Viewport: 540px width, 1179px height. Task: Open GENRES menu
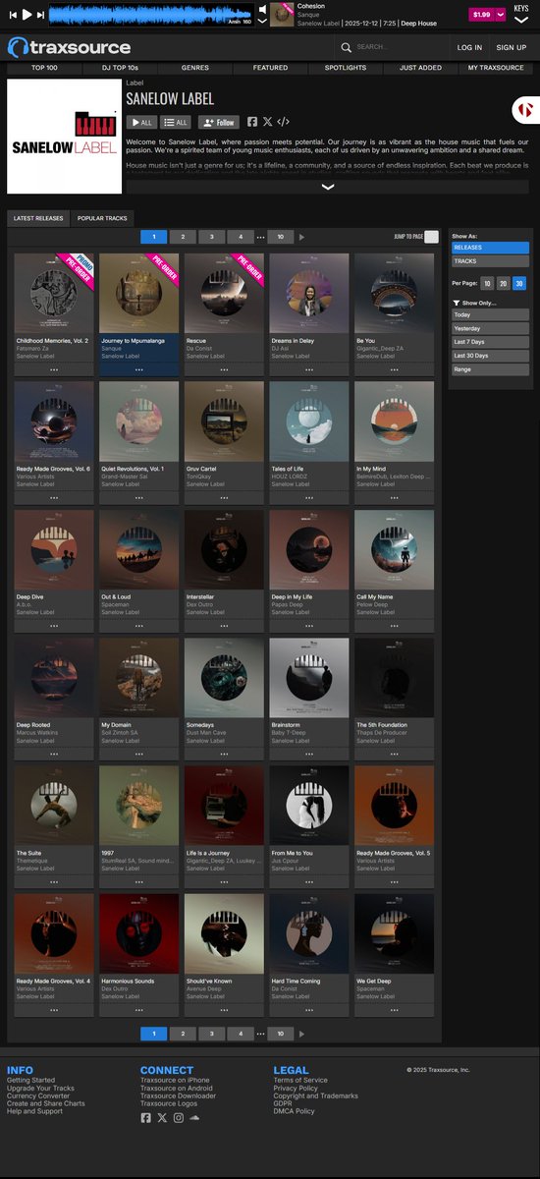click(194, 68)
